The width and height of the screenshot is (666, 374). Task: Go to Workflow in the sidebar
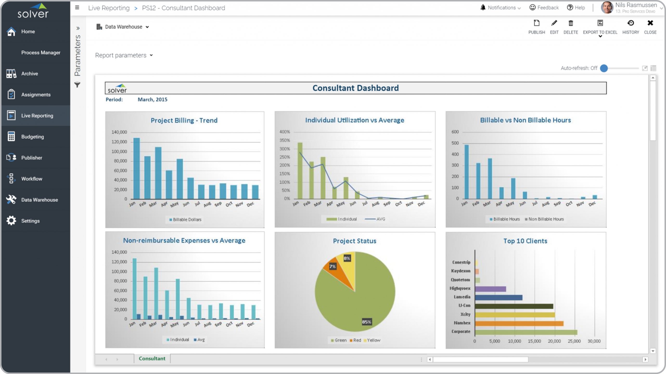[x=31, y=179]
